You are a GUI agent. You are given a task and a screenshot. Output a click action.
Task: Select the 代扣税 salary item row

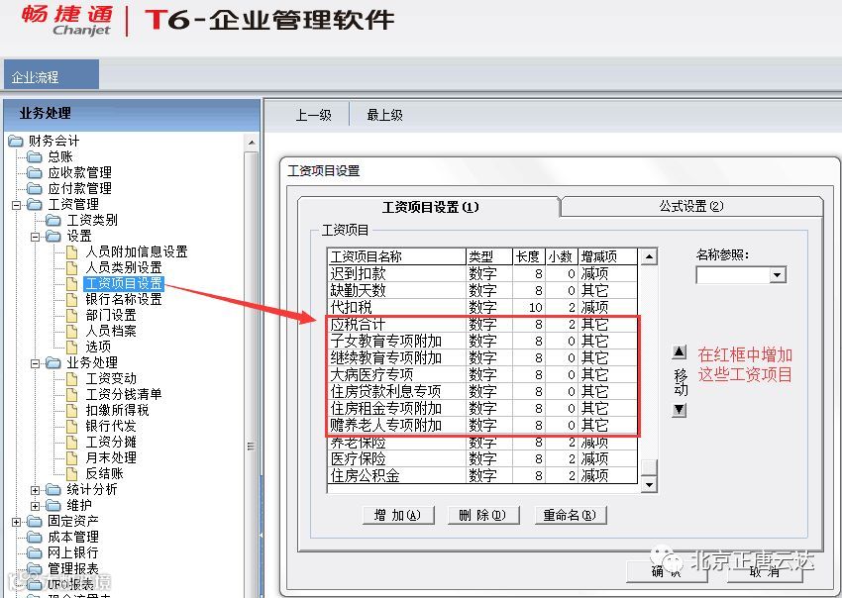[482, 307]
